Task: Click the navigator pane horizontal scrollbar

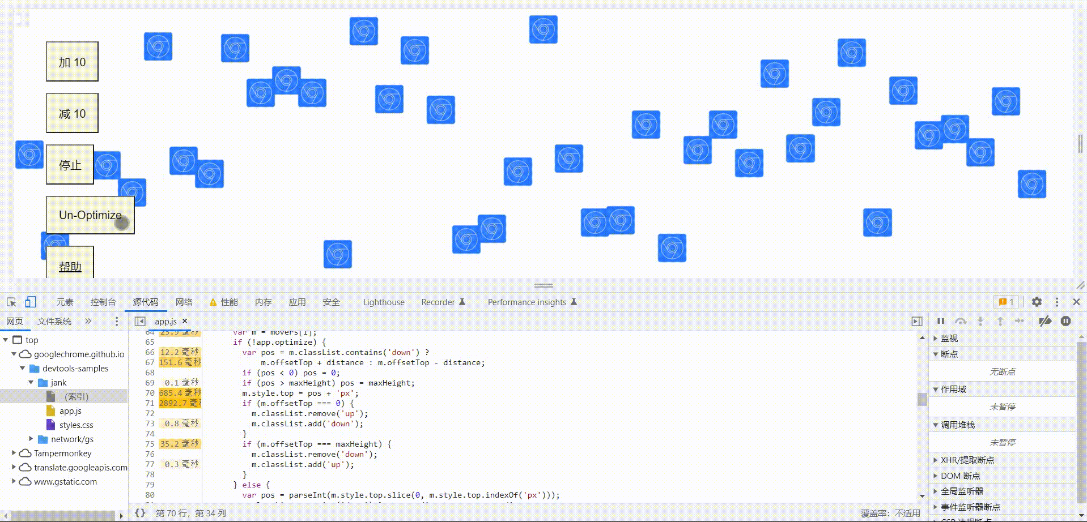Action: point(62,516)
